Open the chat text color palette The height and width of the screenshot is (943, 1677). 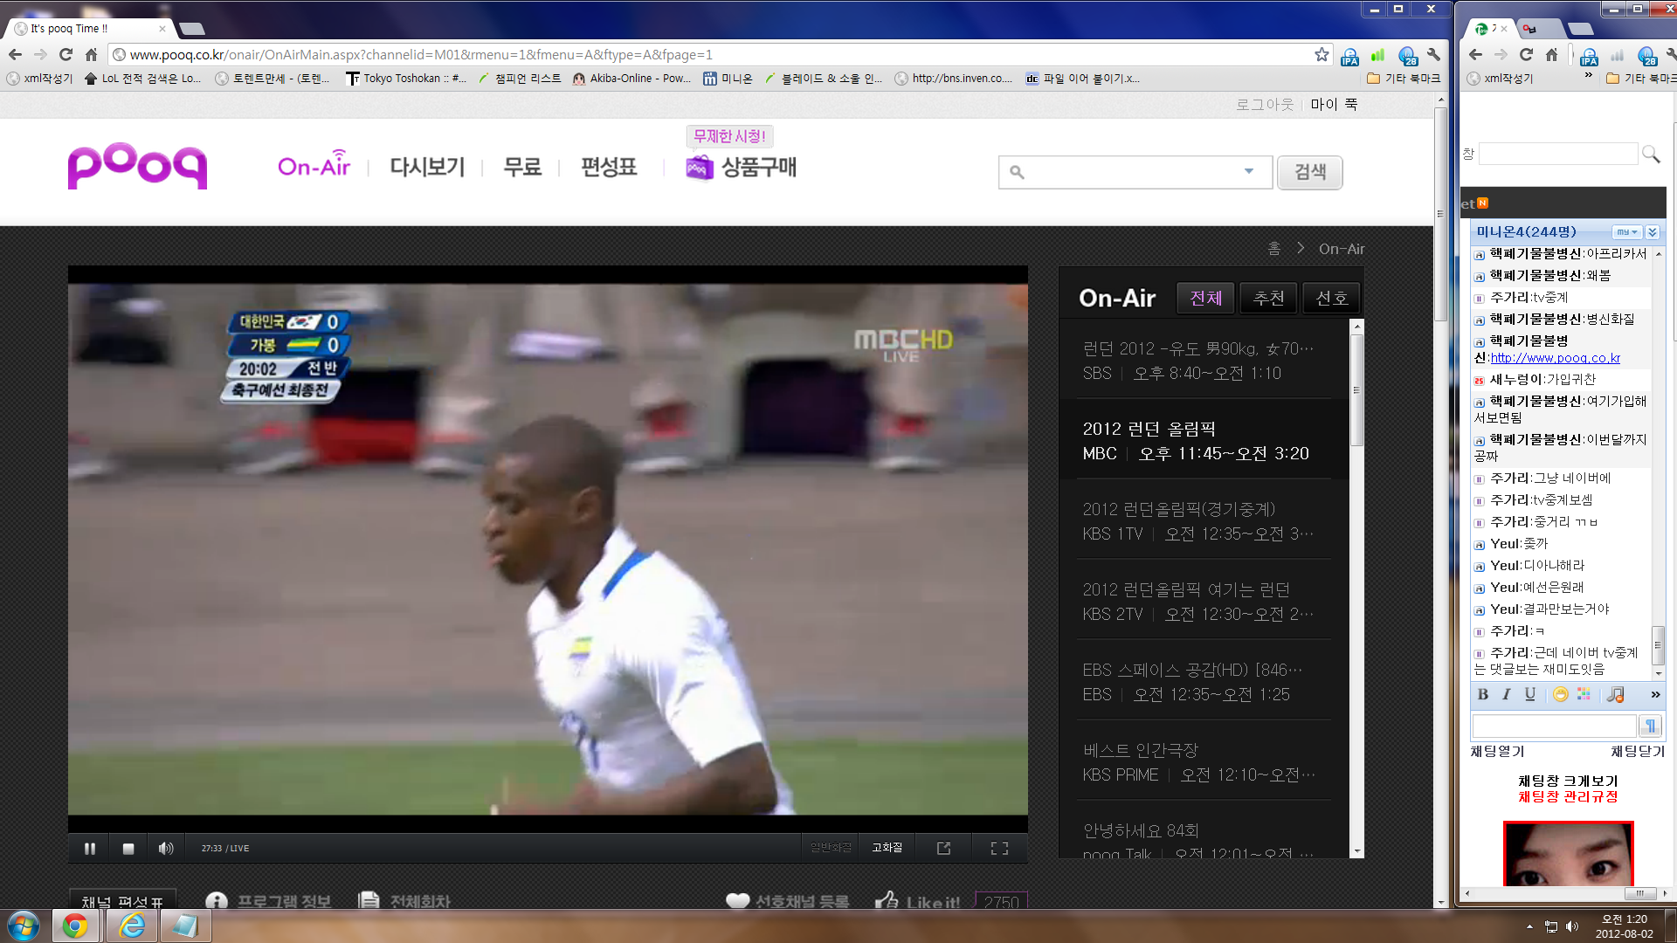1584,694
